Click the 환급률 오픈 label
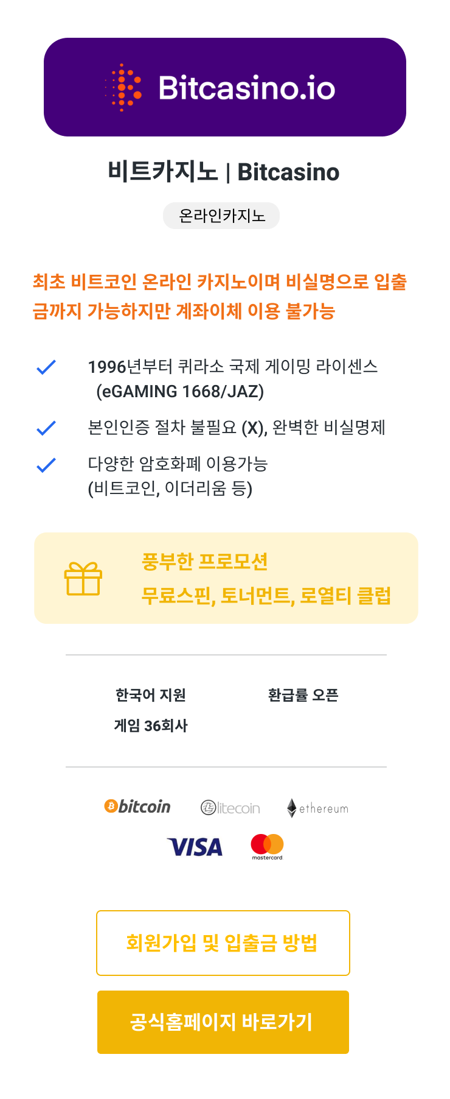450x1099 pixels. click(x=303, y=695)
